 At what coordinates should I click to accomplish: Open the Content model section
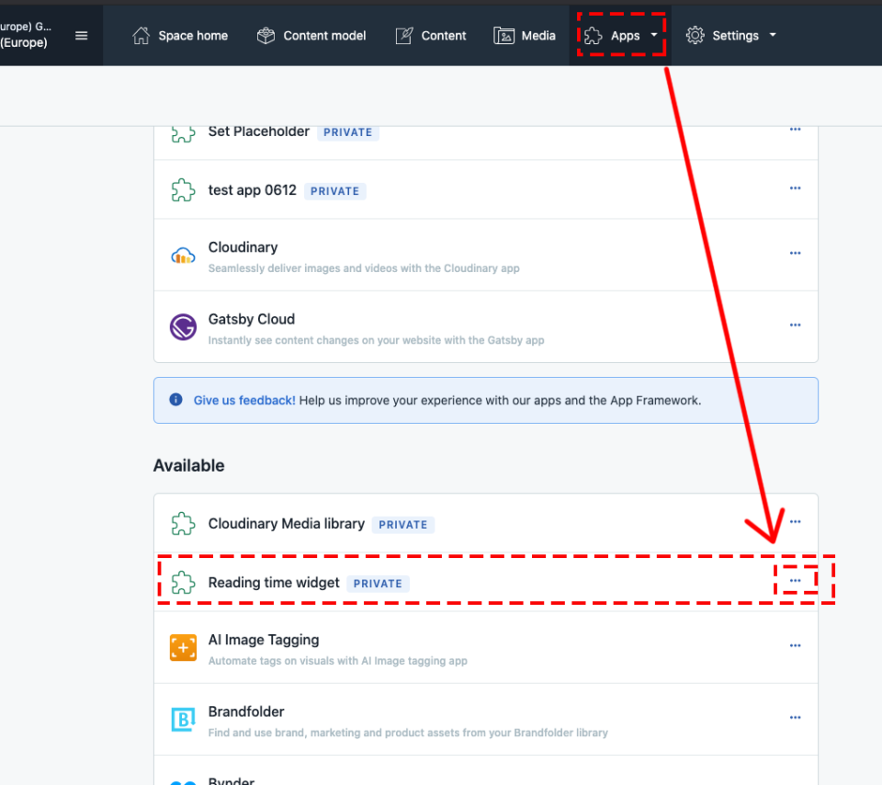point(311,36)
